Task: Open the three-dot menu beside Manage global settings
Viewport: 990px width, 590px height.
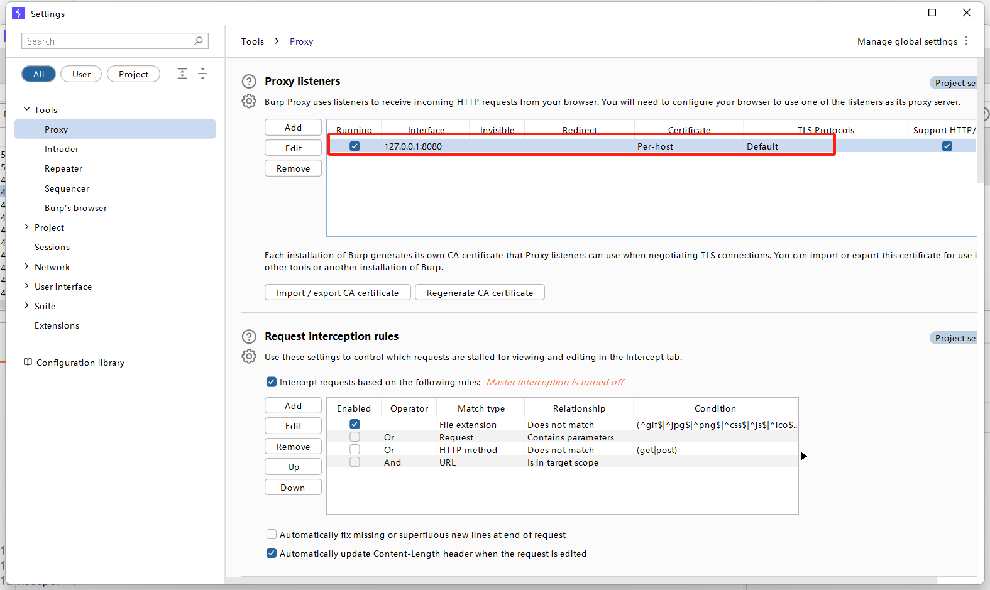Action: 966,41
